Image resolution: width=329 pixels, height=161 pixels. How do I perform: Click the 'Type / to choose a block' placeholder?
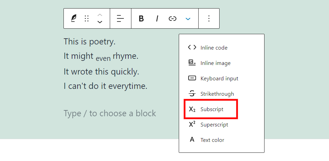(x=110, y=113)
